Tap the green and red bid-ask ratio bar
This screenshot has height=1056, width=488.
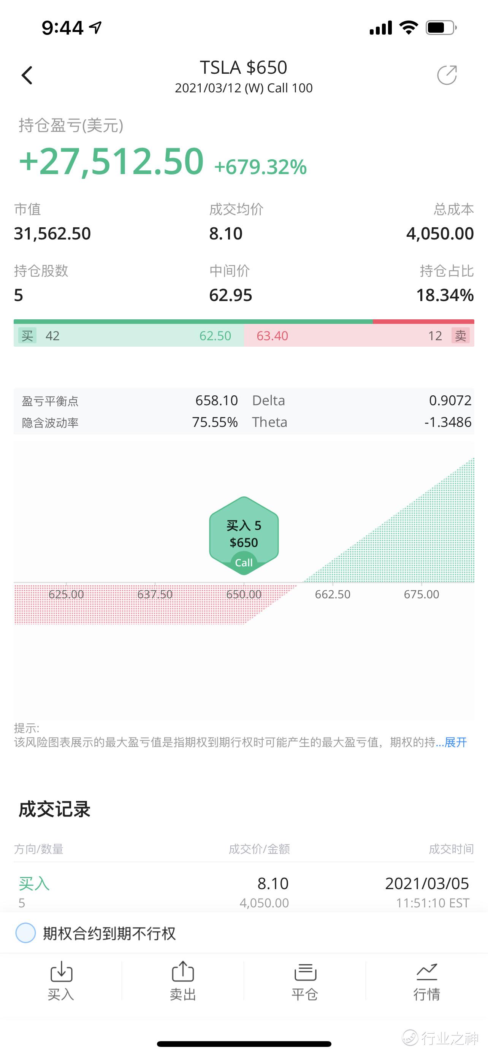coord(244,322)
